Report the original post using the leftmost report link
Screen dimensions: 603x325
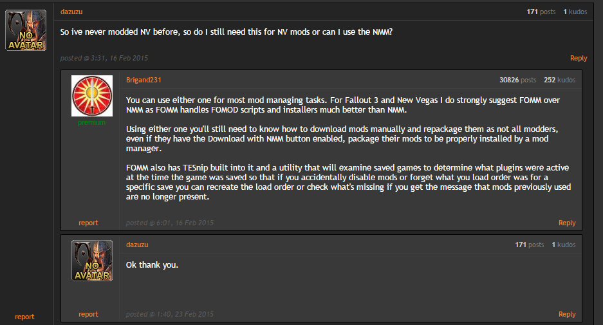24,317
